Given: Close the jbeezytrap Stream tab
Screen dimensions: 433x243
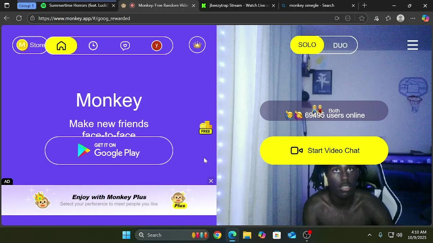Looking at the screenshot, I should click(x=273, y=6).
